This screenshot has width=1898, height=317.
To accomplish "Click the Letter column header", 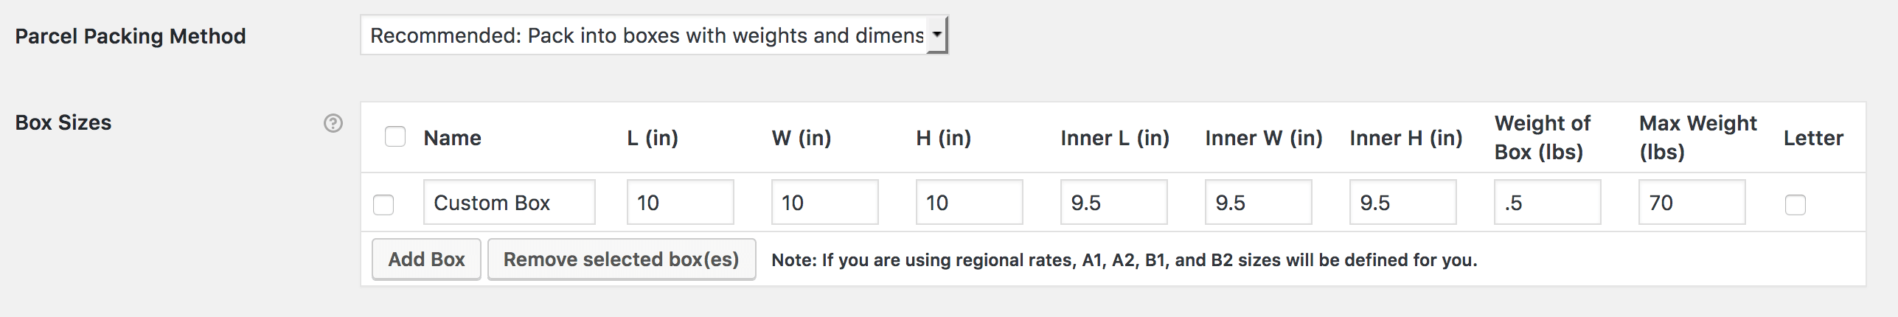I will coord(1813,138).
